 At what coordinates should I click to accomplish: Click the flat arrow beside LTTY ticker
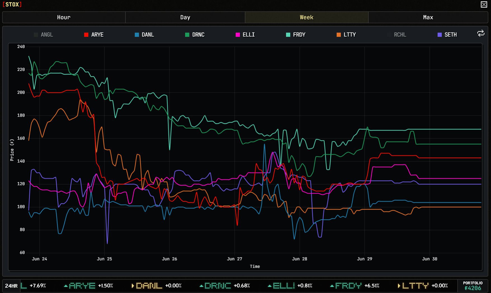click(399, 286)
